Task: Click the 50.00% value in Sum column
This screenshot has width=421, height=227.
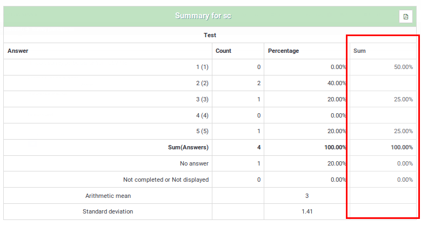Action: pos(403,67)
